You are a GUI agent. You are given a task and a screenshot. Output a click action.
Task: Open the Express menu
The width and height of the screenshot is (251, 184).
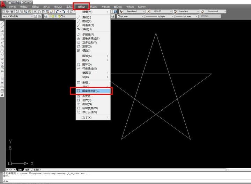click(x=142, y=7)
